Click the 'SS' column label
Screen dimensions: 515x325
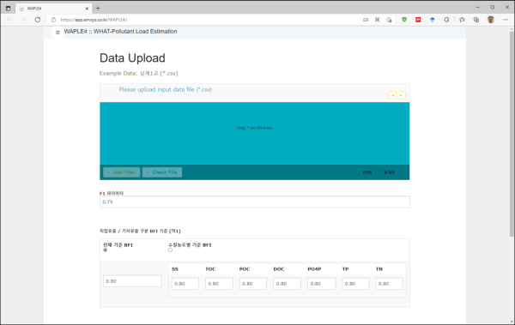click(175, 269)
